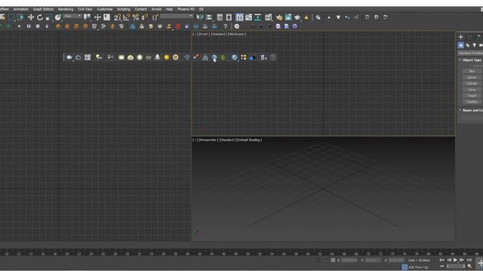The width and height of the screenshot is (483, 271).
Task: Click the Mirror tool icon
Action: point(200,17)
